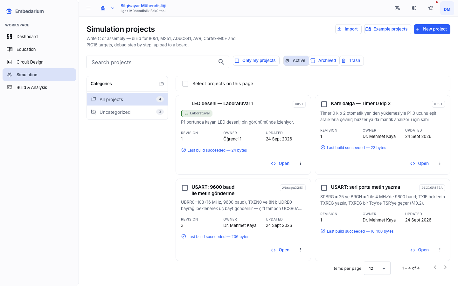
Task: Open DM user account menu
Action: 447,9
